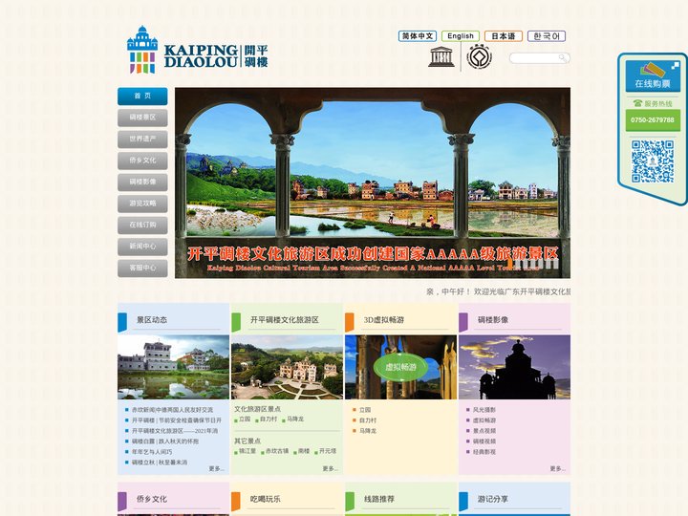Open the 经典影视 link
This screenshot has width=688, height=516.
click(x=484, y=452)
